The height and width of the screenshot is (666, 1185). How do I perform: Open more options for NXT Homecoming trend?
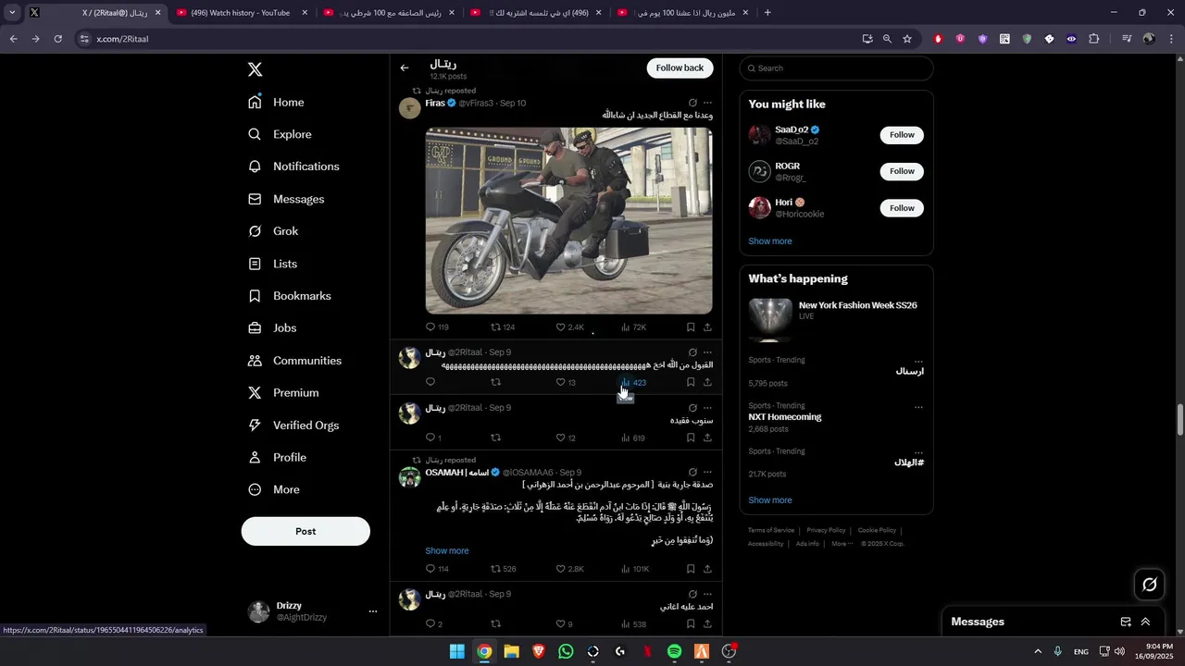[918, 407]
